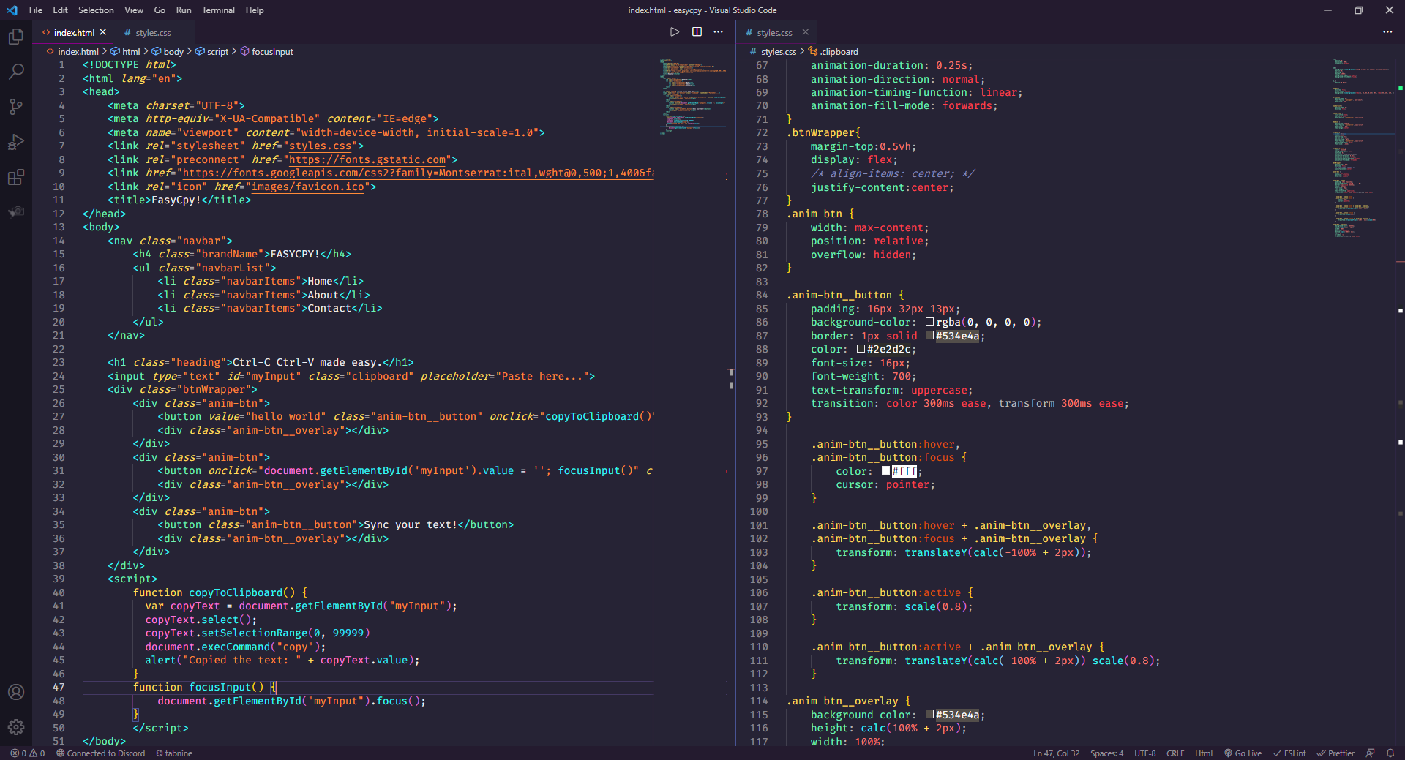Screen dimensions: 1405x760
Task: Click the fonts.gstatic.com link on line 8
Action: tap(367, 159)
